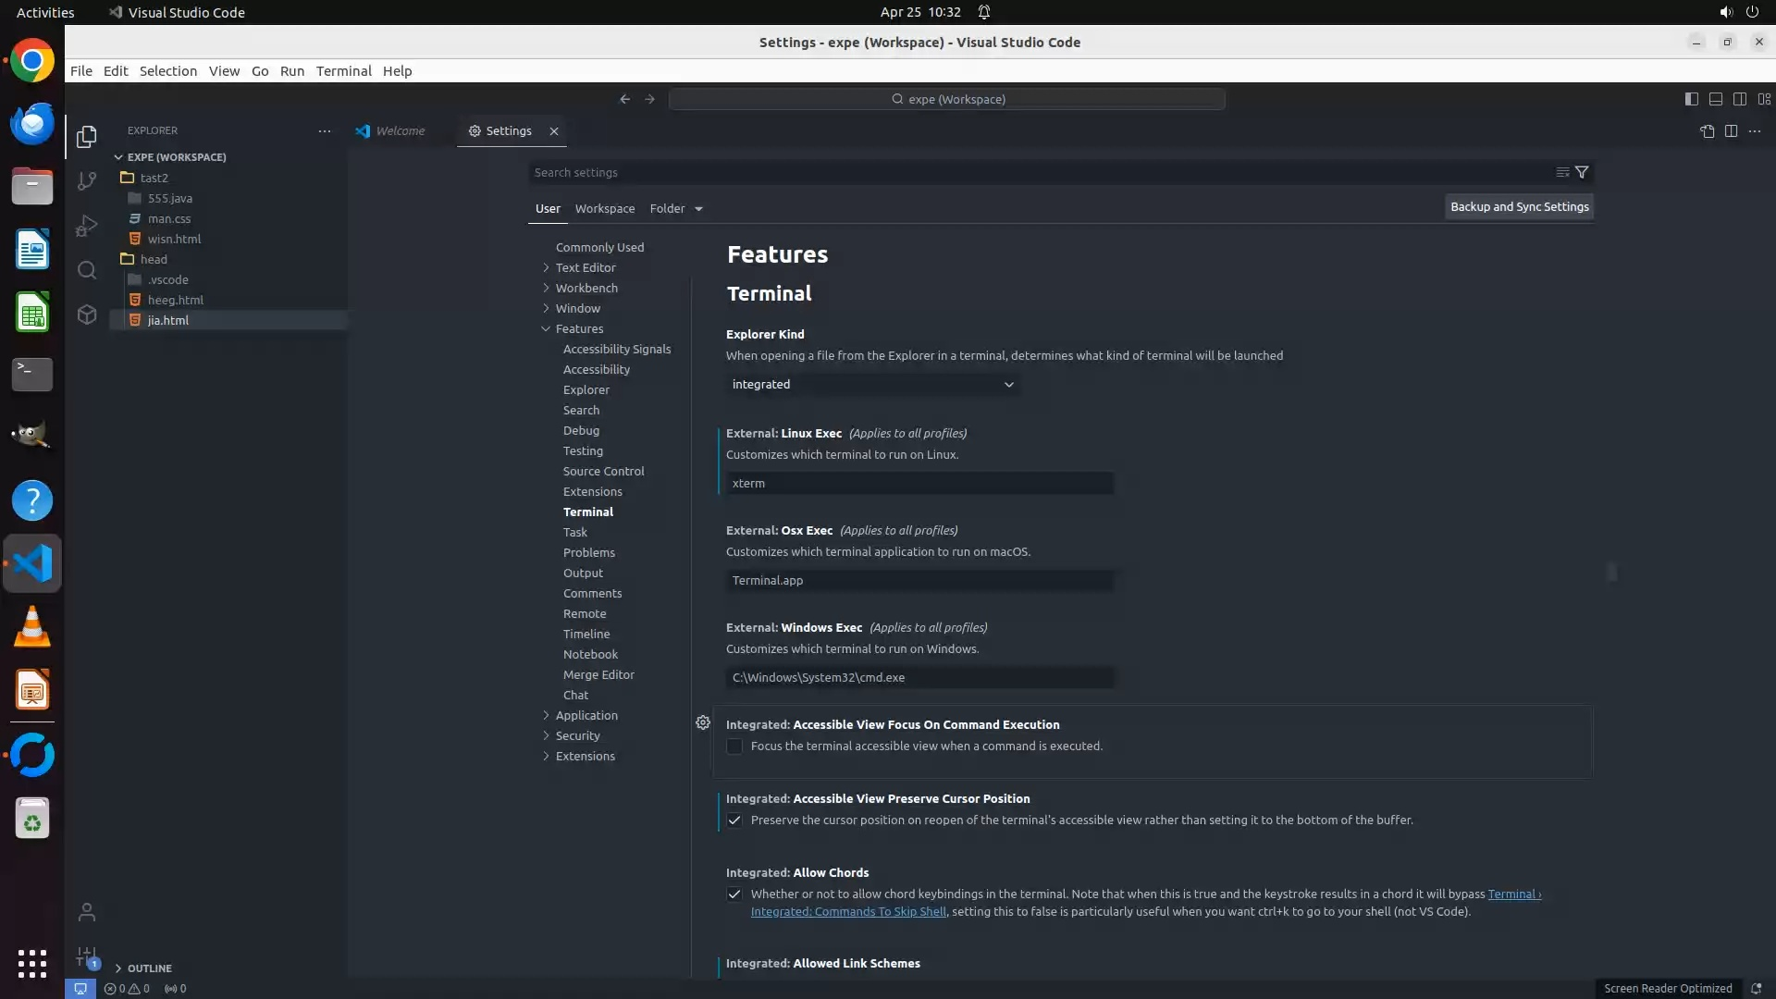This screenshot has height=999, width=1776.
Task: Click the settings filter funnel icon
Action: [1582, 172]
